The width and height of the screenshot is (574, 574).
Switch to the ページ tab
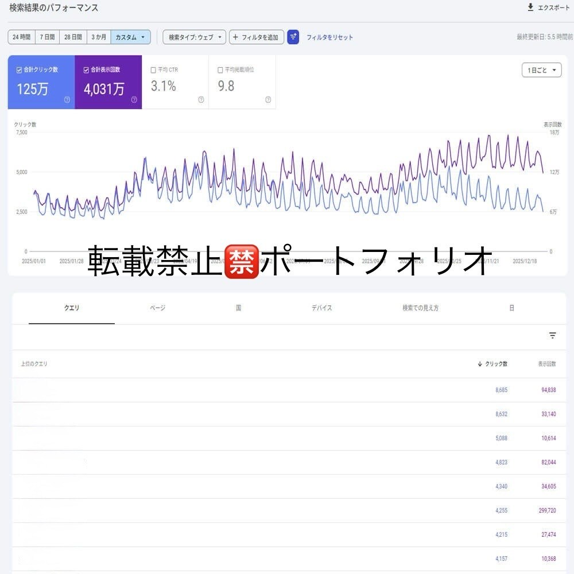(x=157, y=308)
